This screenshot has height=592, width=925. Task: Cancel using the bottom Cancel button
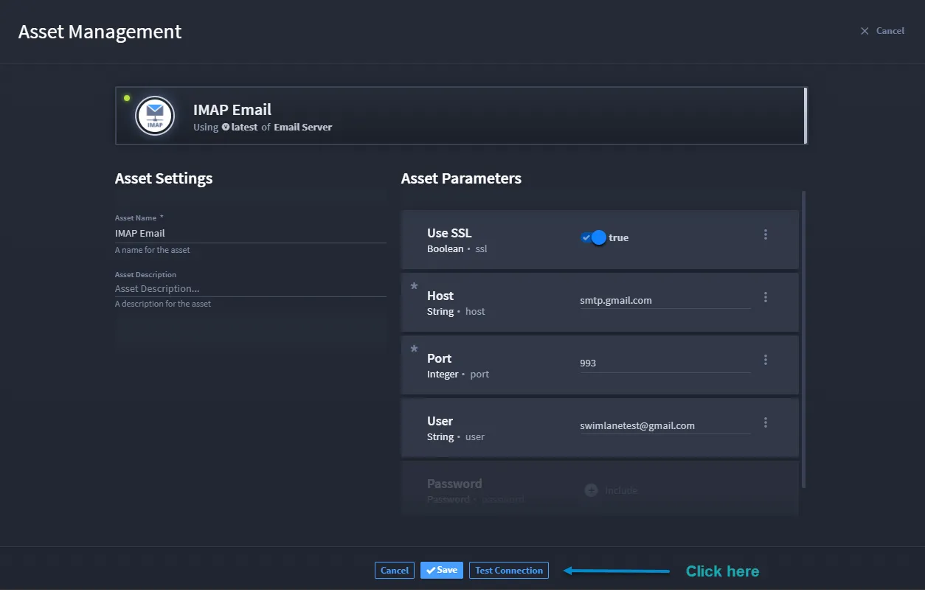click(x=395, y=570)
